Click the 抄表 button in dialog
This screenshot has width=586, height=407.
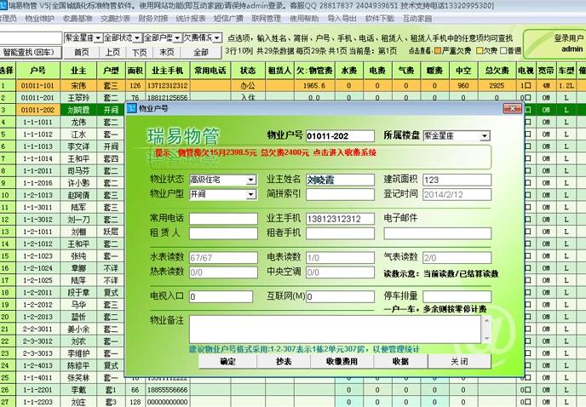click(x=285, y=361)
